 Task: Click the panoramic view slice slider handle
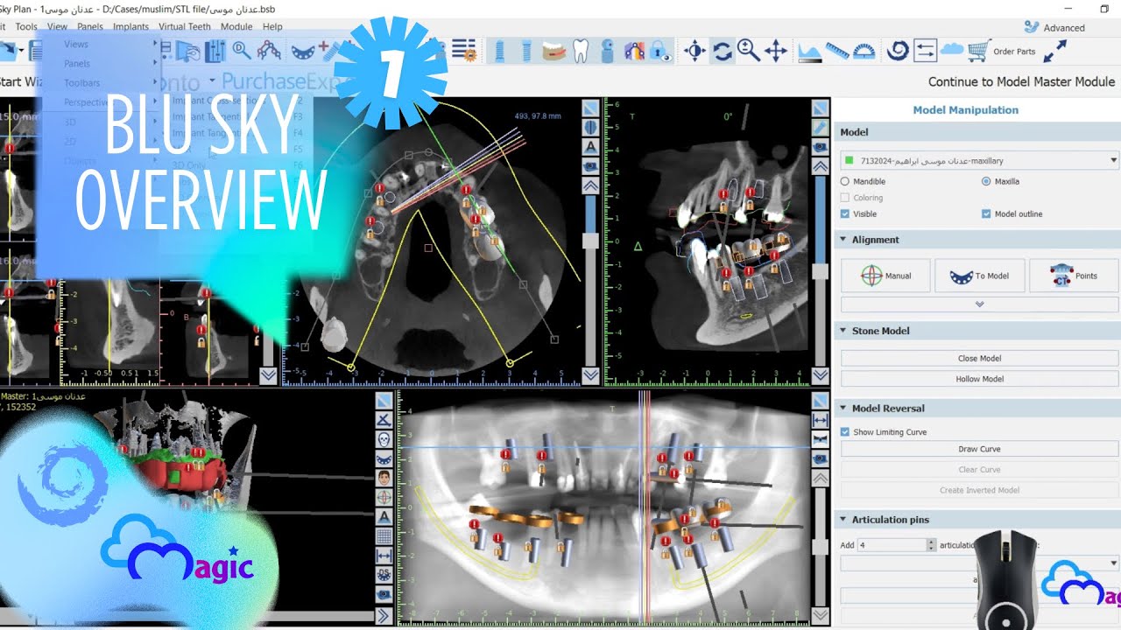pos(821,548)
